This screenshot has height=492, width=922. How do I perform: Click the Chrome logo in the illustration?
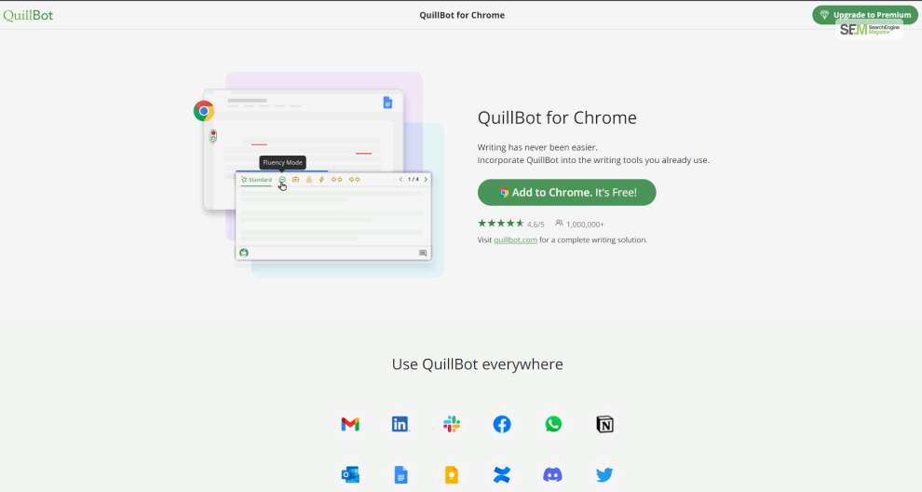click(x=204, y=111)
